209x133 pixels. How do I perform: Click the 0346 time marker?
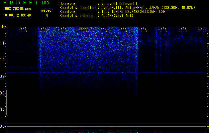point(123,29)
